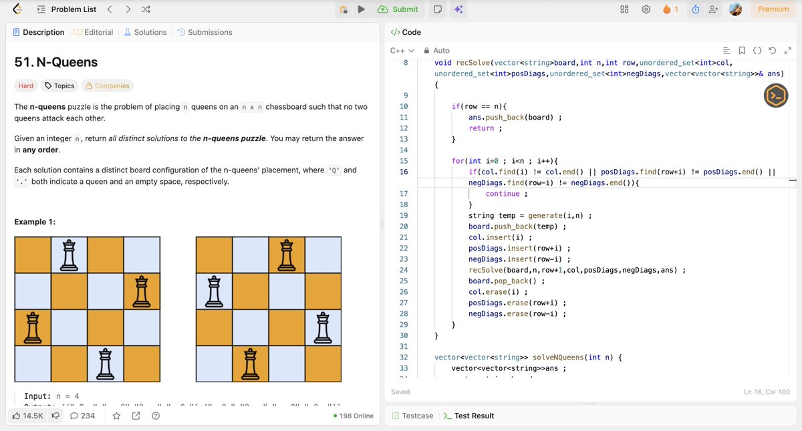This screenshot has width=802, height=431.
Task: Click the Auto lock indicator
Action: click(x=436, y=51)
